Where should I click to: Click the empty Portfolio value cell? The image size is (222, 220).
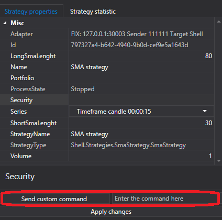tap(141, 78)
